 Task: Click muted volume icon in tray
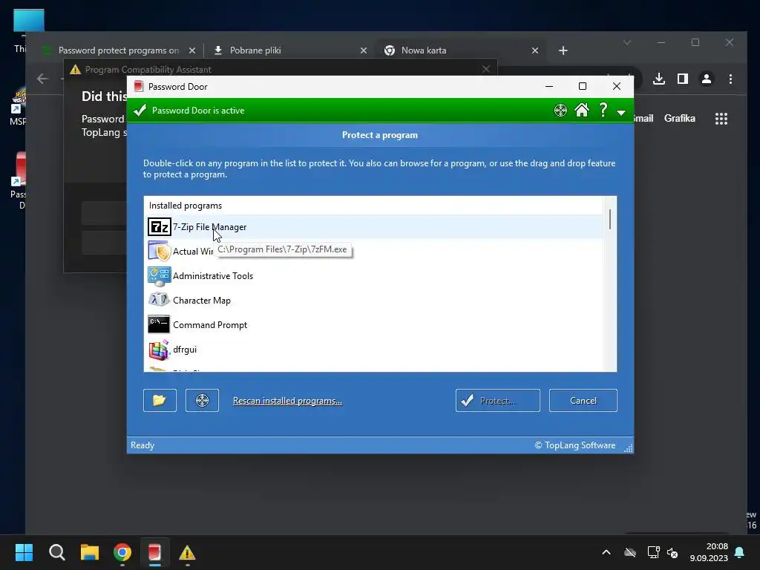[672, 552]
